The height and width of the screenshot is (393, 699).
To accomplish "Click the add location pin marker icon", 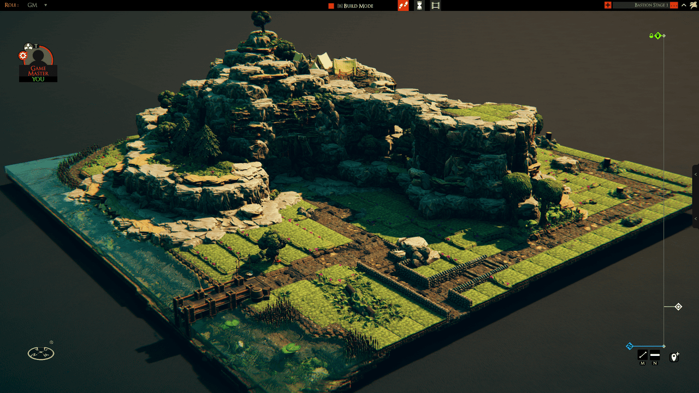I will point(674,356).
